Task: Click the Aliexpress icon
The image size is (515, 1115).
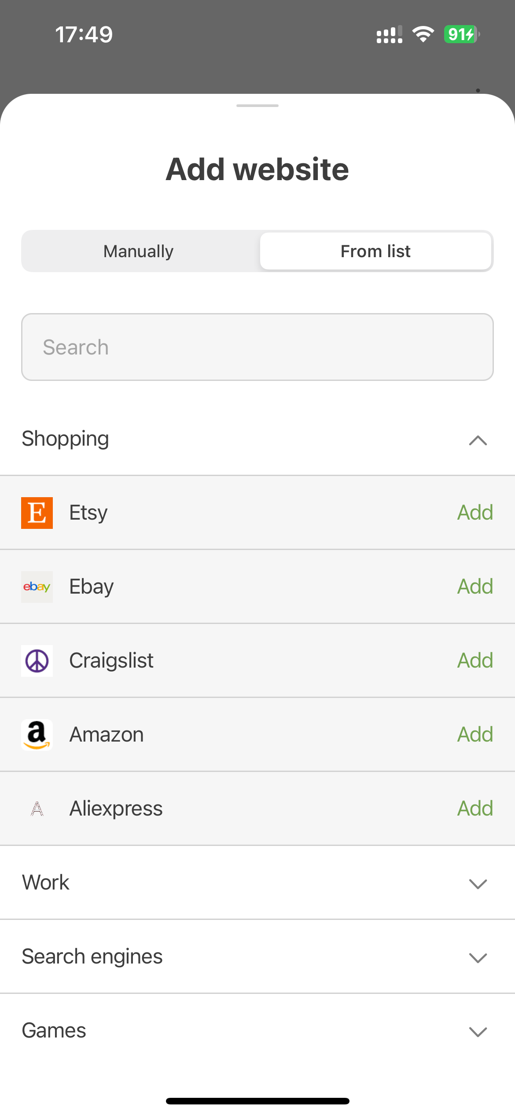Action: tap(37, 809)
